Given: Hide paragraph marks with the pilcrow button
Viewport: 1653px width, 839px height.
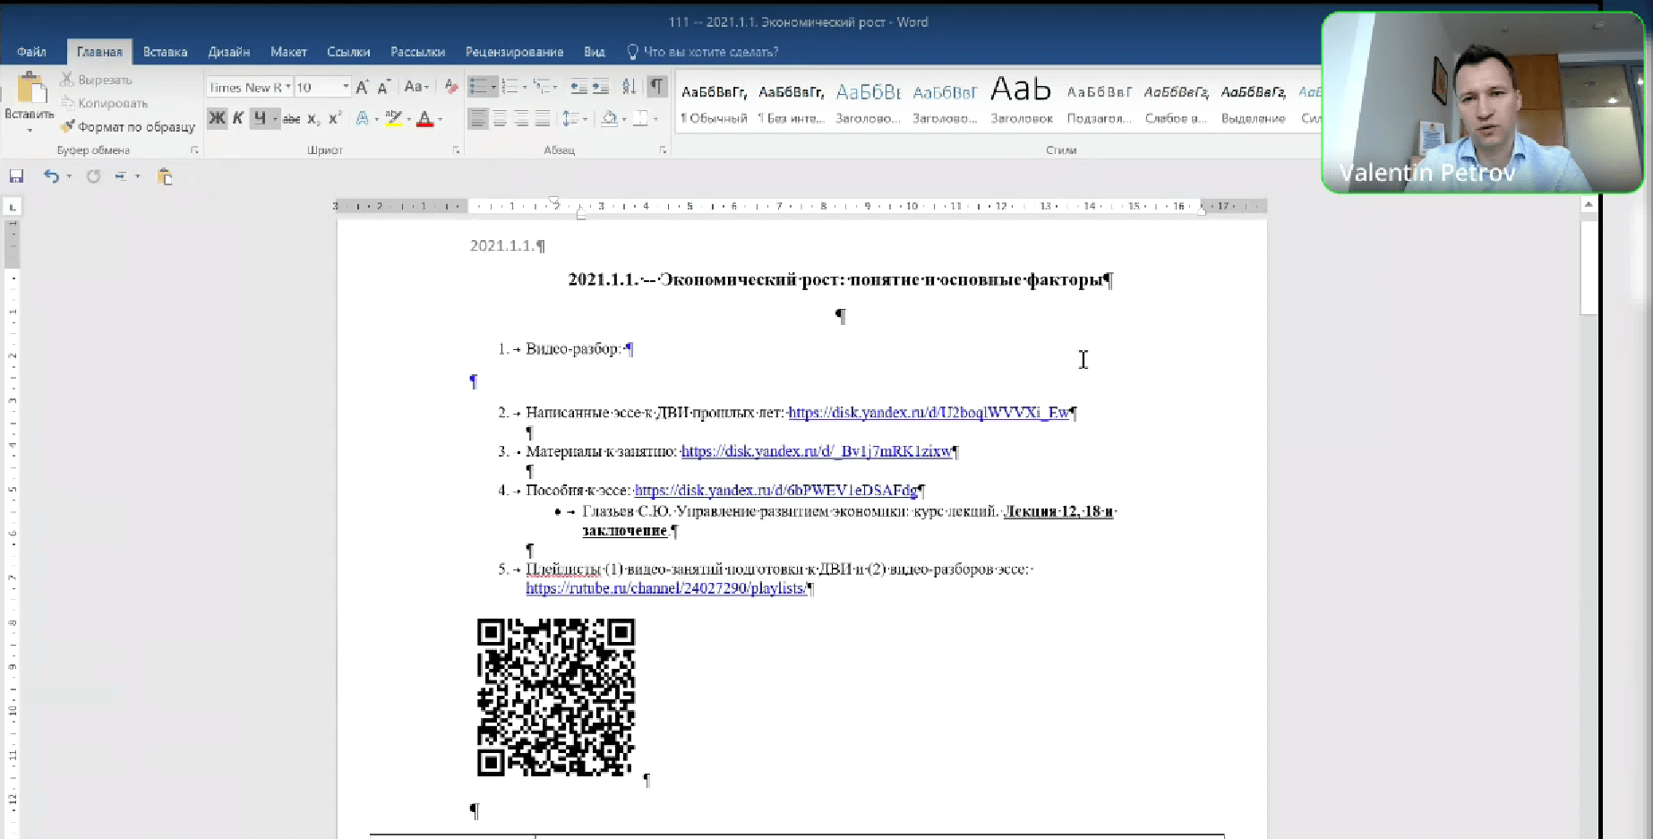Looking at the screenshot, I should (657, 87).
